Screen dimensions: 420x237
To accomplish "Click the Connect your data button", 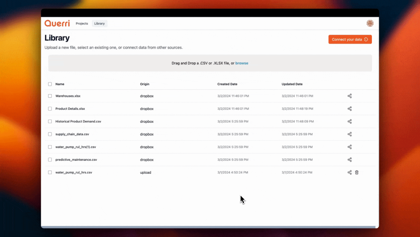I will pos(350,39).
